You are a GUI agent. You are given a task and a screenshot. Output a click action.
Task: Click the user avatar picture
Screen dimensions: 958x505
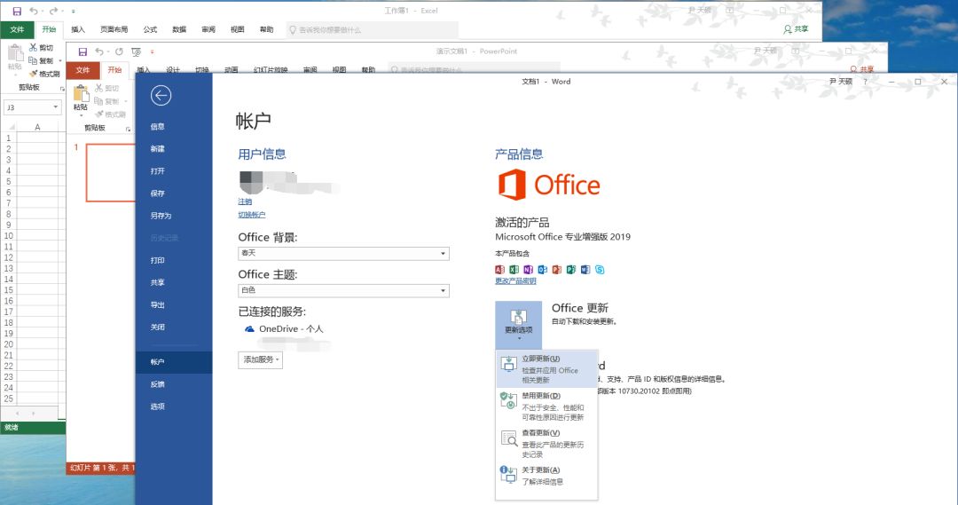click(251, 183)
